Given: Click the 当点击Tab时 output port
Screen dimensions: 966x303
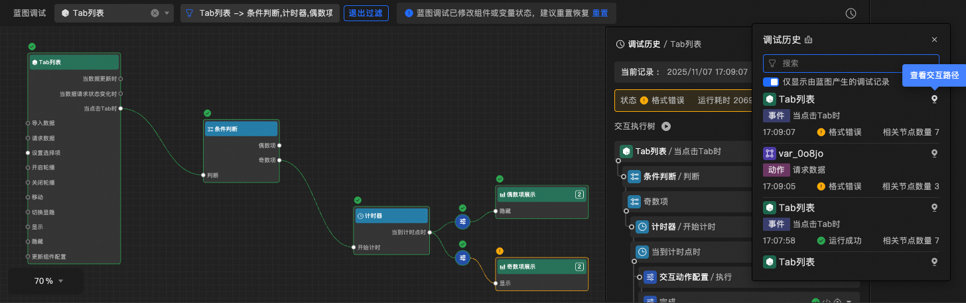Looking at the screenshot, I should pyautogui.click(x=120, y=108).
